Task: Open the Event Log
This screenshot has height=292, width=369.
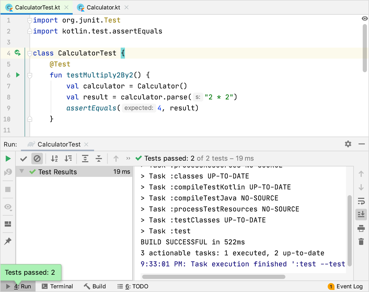Action: 345,287
